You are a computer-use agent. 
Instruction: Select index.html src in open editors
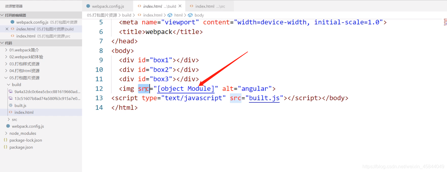coord(41,36)
